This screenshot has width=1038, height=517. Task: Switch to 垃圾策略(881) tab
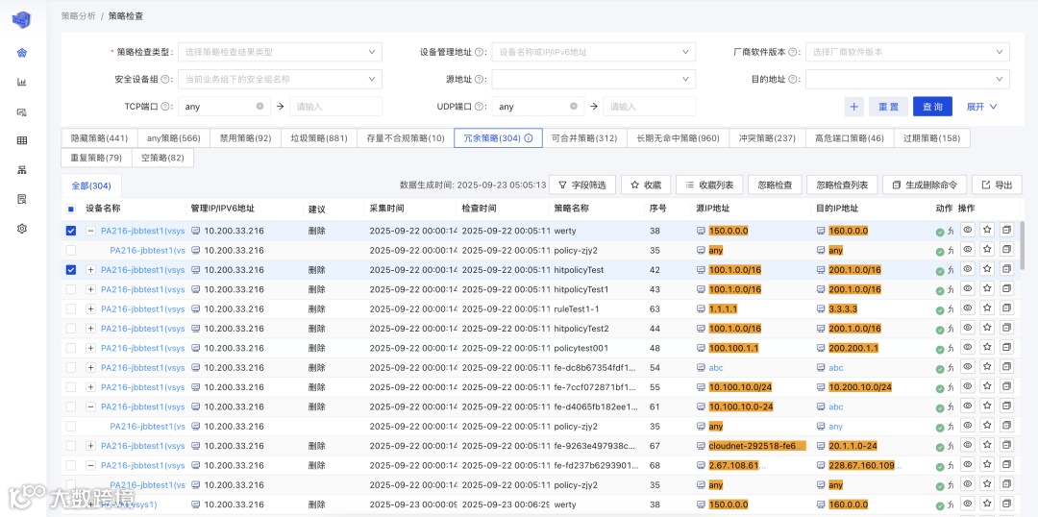pos(319,138)
